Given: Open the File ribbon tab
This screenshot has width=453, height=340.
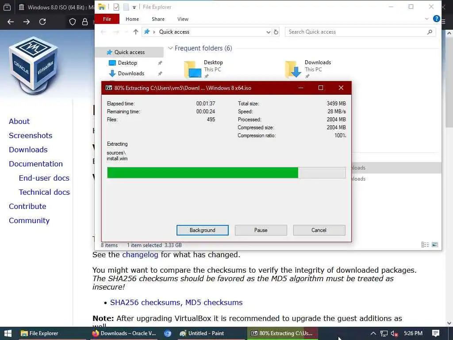Looking at the screenshot, I should (x=107, y=19).
